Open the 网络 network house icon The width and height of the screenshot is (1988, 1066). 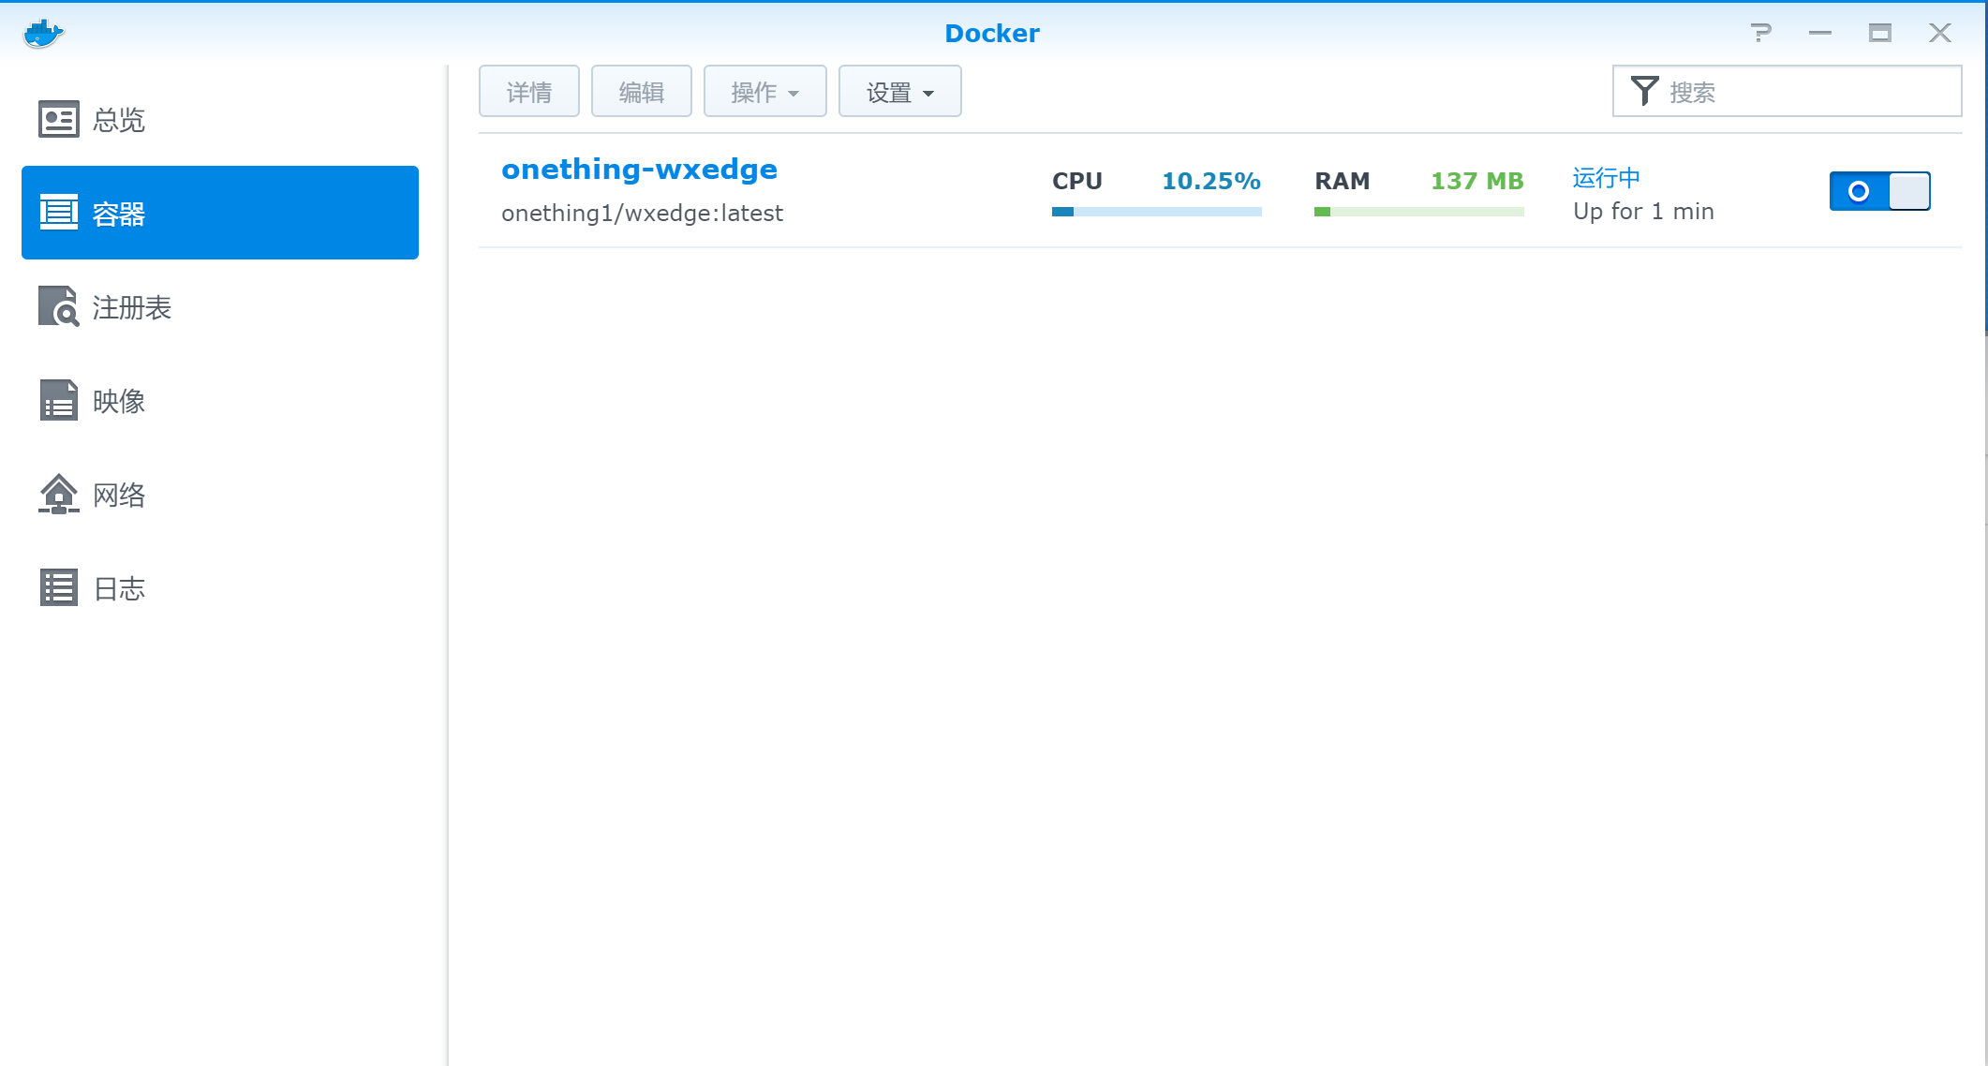pos(58,494)
